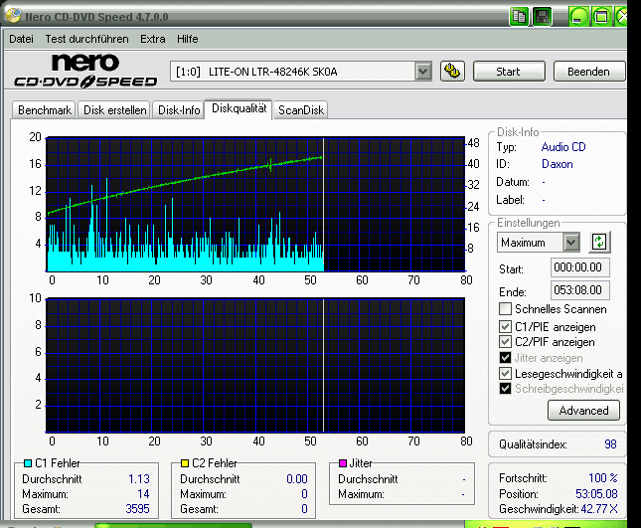Image resolution: width=641 pixels, height=528 pixels.
Task: Click the Position value 53:05.08
Action: [x=596, y=494]
